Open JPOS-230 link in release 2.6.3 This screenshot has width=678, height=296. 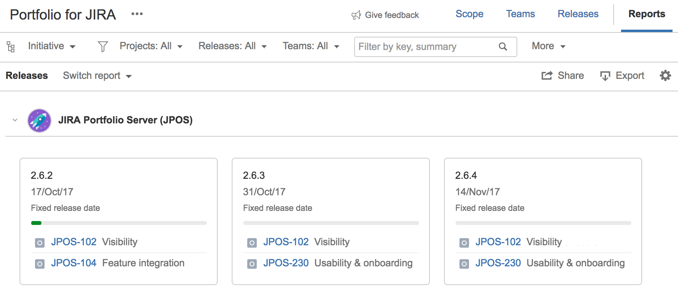click(286, 263)
